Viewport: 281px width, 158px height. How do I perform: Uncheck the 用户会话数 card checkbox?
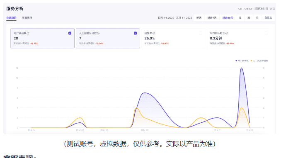pyautogui.click(x=70, y=33)
